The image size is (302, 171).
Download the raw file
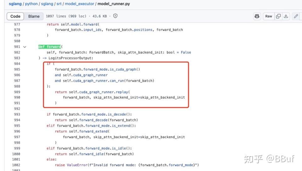coord(286,16)
